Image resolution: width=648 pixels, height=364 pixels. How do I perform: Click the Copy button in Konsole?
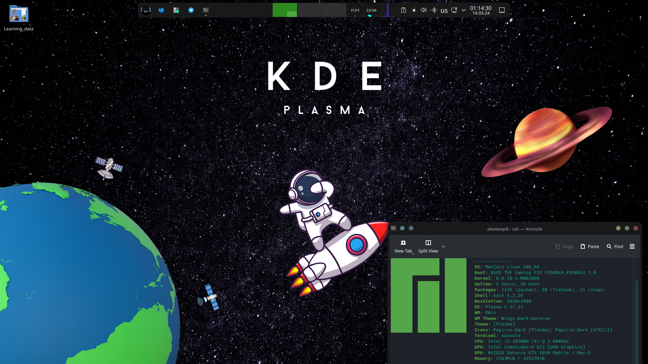tap(564, 246)
